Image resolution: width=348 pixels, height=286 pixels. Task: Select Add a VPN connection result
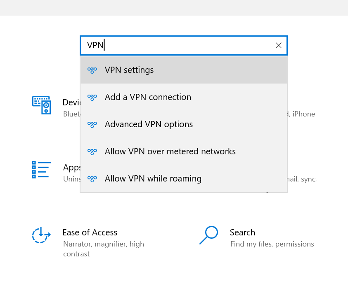(148, 97)
